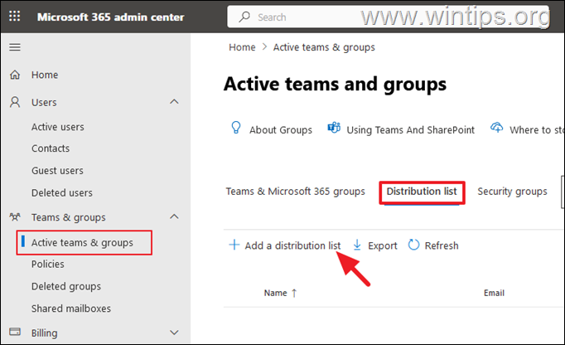
Task: Open Shared mailboxes in sidebar
Action: pos(71,309)
